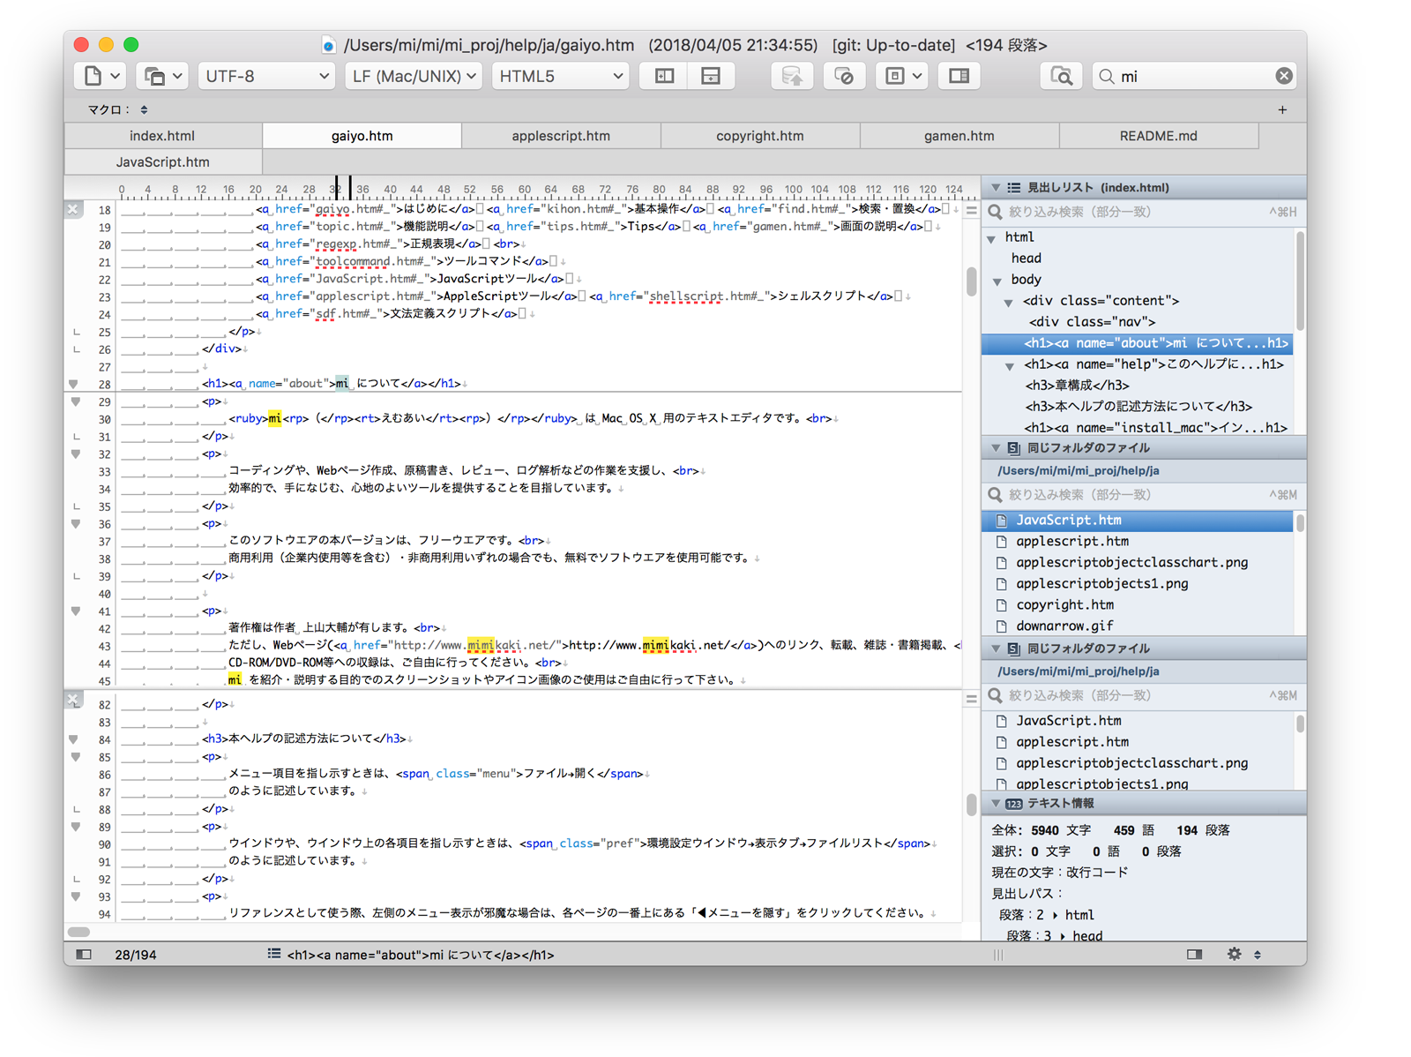Close the lower split editor pane
The image size is (1411, 1057).
click(x=73, y=700)
